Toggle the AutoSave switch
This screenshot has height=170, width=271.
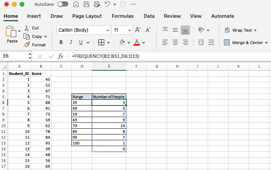tap(63, 5)
